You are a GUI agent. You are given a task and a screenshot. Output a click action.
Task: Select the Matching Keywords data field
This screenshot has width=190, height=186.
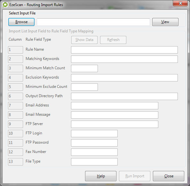coord(124,59)
